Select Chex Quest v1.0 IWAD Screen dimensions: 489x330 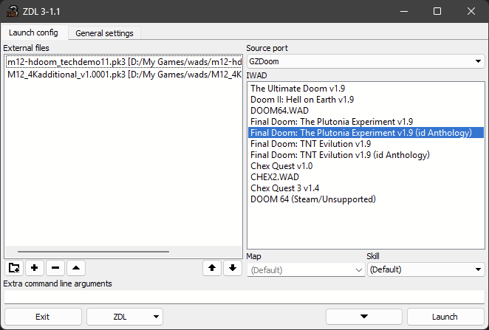click(x=366, y=166)
